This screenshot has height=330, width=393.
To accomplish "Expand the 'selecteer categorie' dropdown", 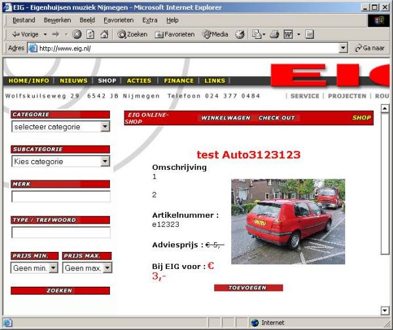I will click(x=61, y=127).
